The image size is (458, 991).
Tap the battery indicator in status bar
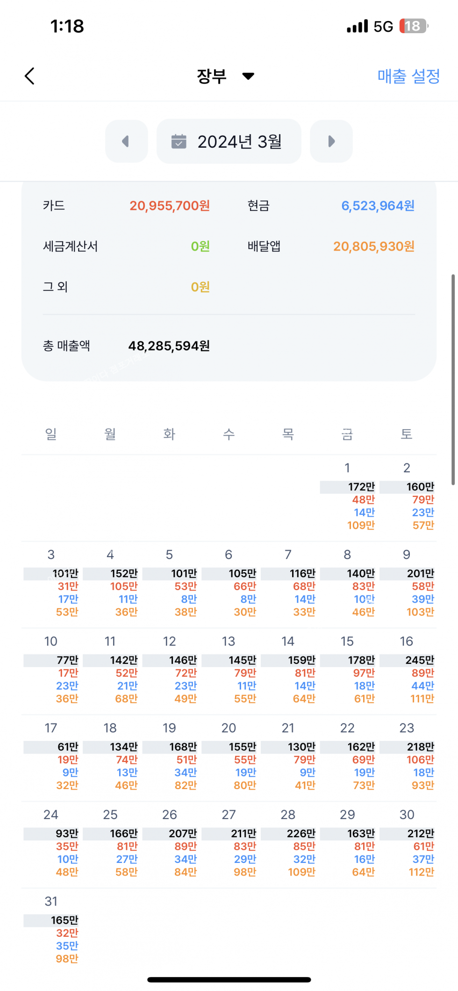point(414,26)
